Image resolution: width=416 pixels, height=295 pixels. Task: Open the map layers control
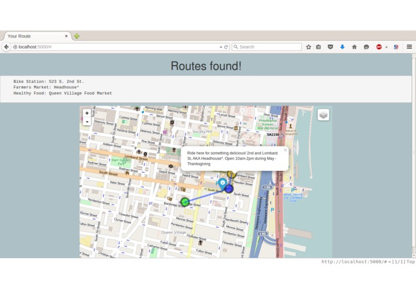pos(323,115)
